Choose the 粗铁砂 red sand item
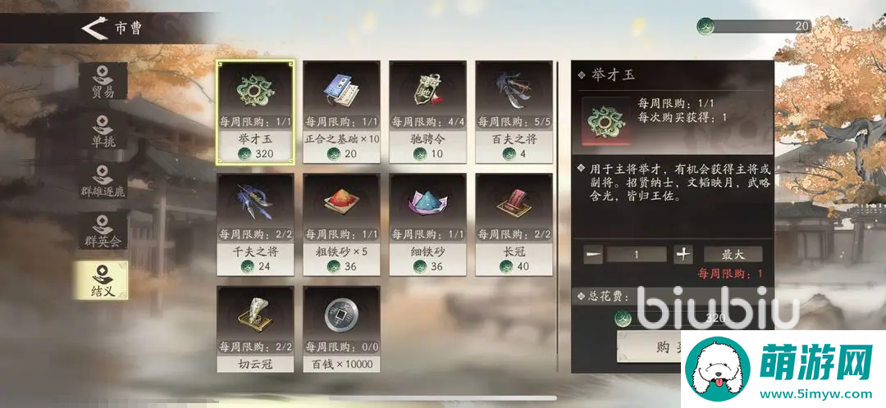 pos(341,224)
